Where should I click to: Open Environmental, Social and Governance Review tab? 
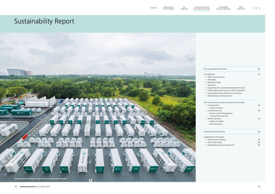pos(201,8)
